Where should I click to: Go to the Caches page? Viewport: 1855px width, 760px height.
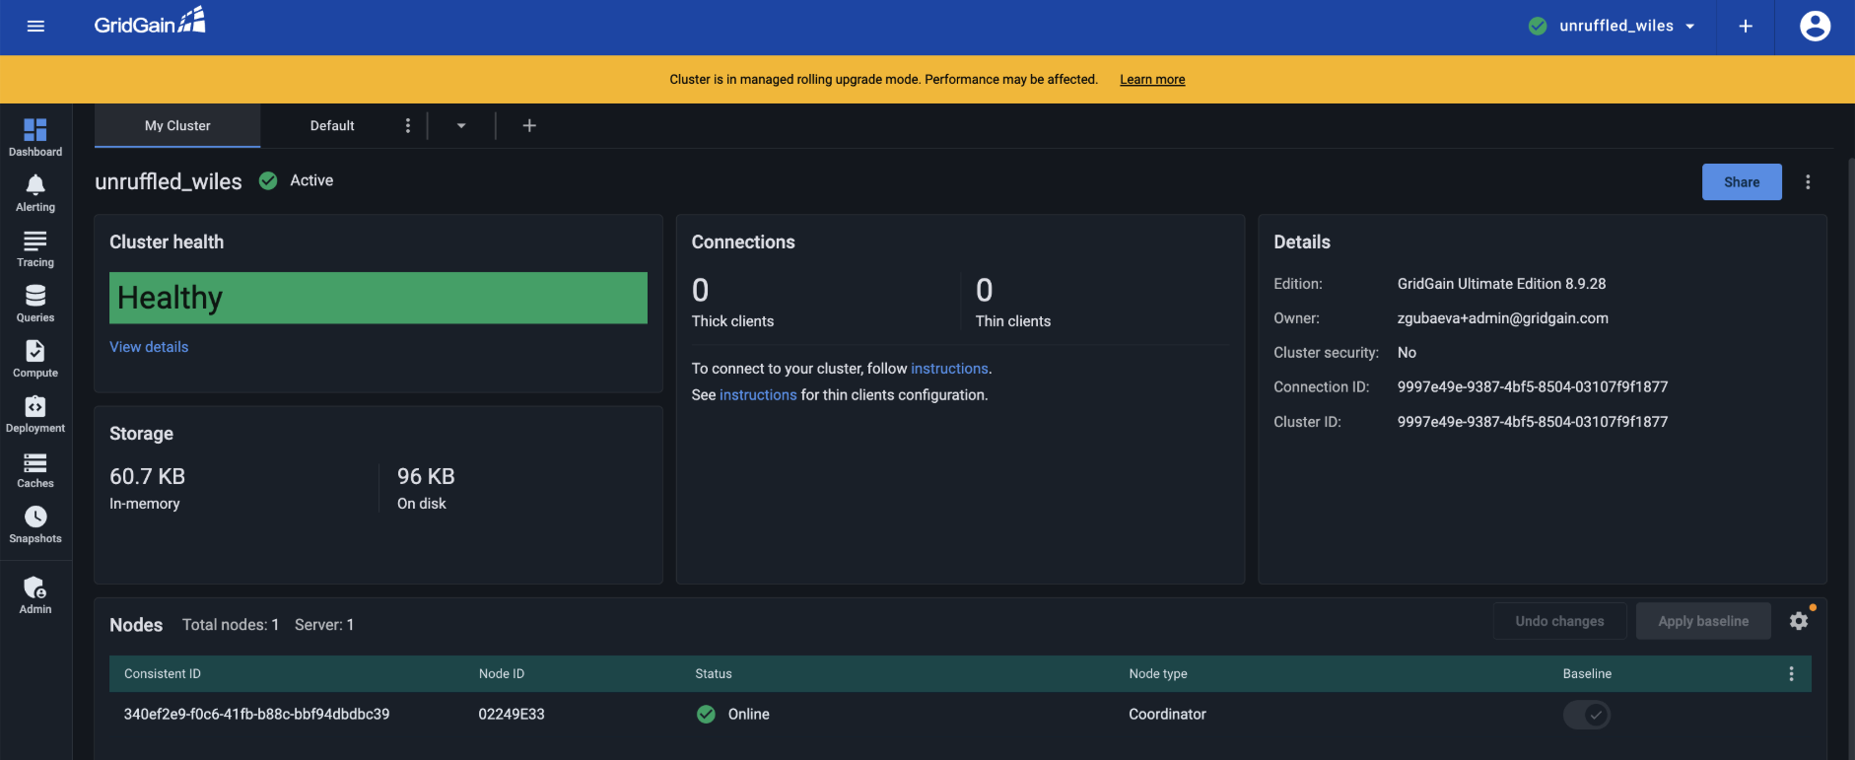pos(35,469)
